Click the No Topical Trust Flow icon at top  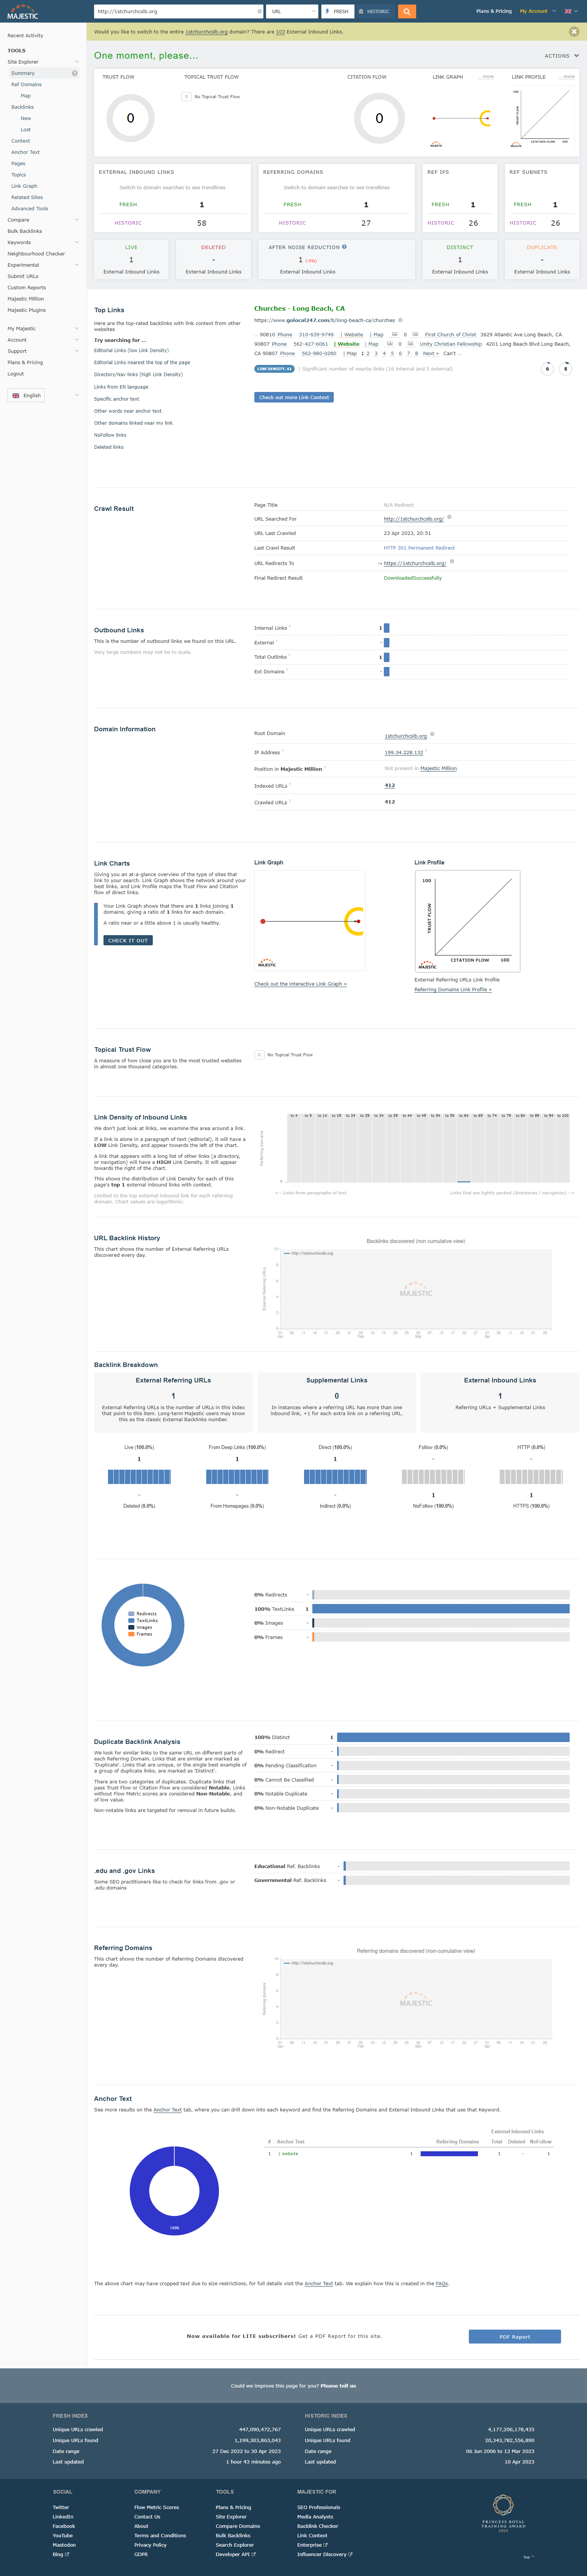coord(186,97)
